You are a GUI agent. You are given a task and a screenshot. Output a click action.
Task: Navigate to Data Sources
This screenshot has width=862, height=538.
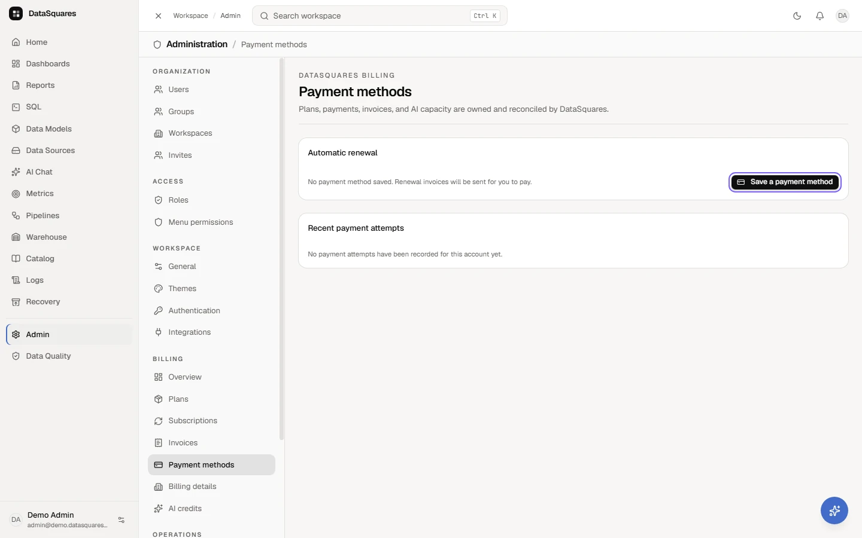click(69, 151)
